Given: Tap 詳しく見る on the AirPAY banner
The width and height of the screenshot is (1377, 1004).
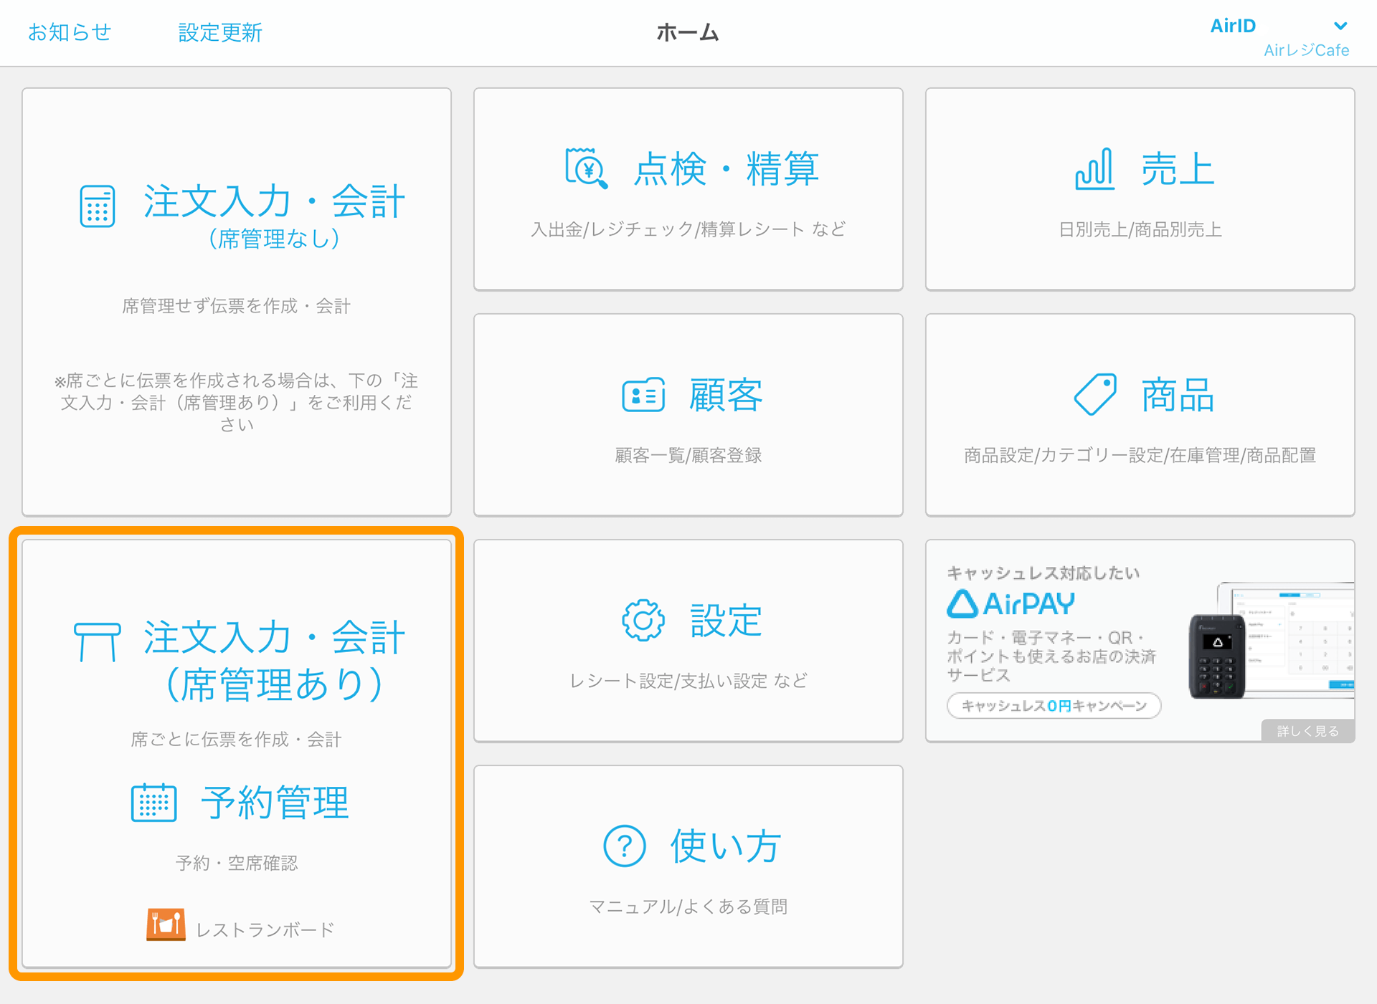Looking at the screenshot, I should point(1307,731).
